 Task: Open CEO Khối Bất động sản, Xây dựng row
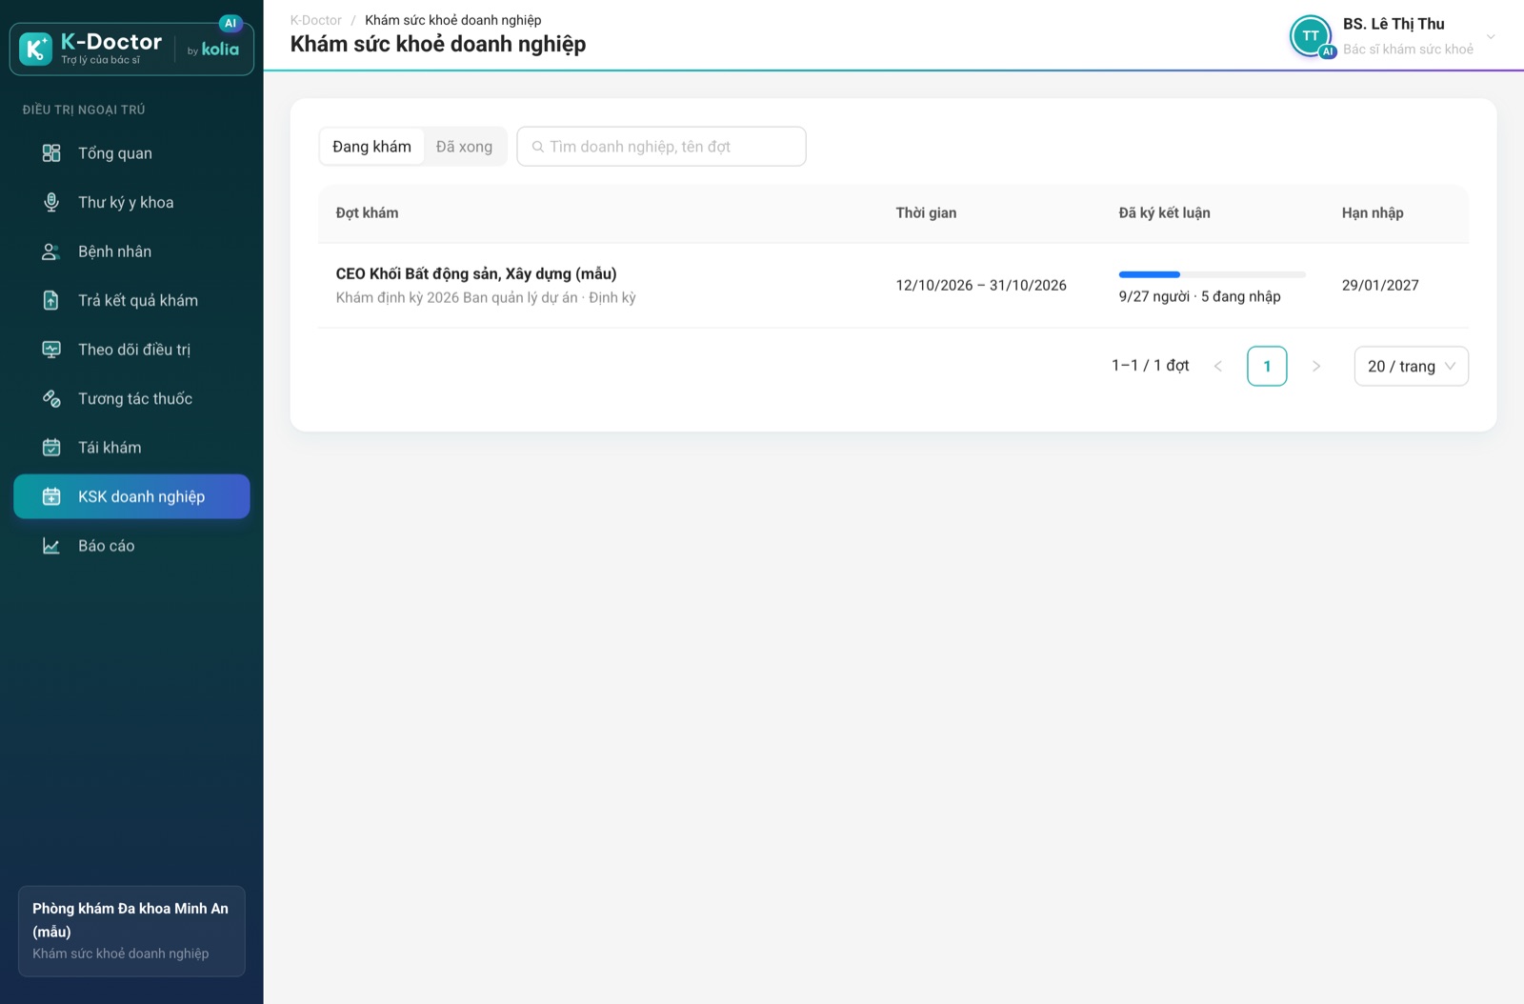pyautogui.click(x=893, y=285)
